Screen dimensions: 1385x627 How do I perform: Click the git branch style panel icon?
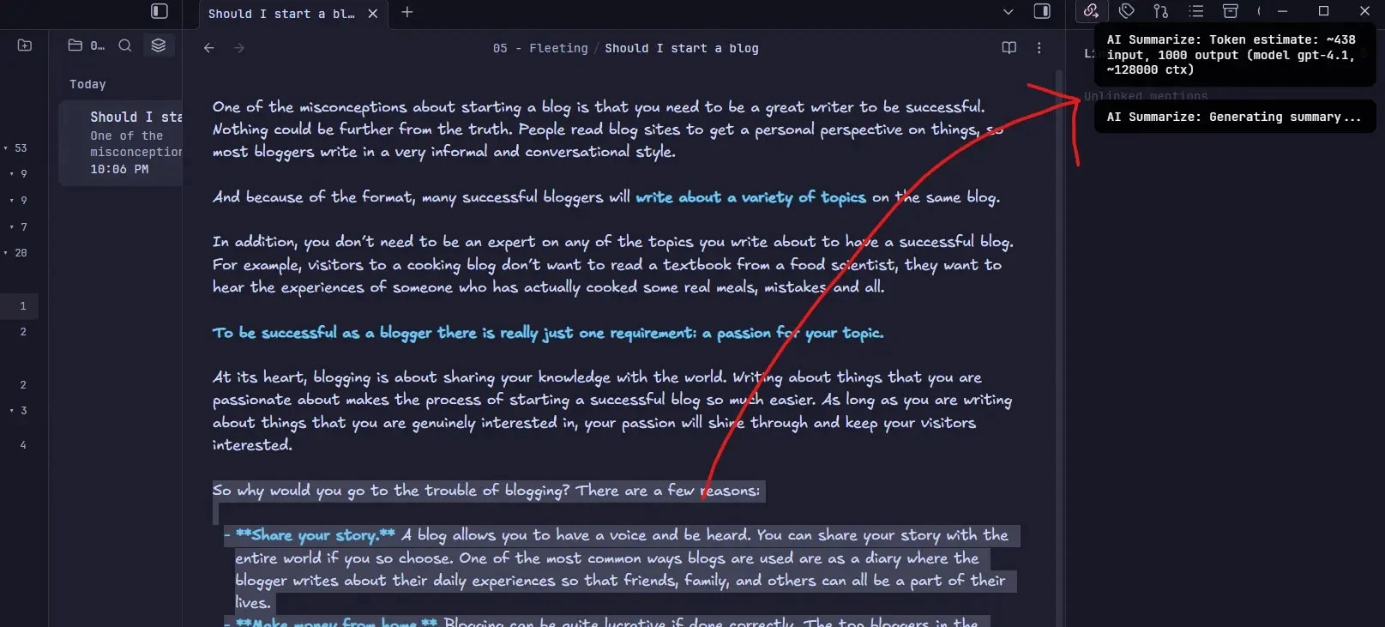pos(1160,11)
